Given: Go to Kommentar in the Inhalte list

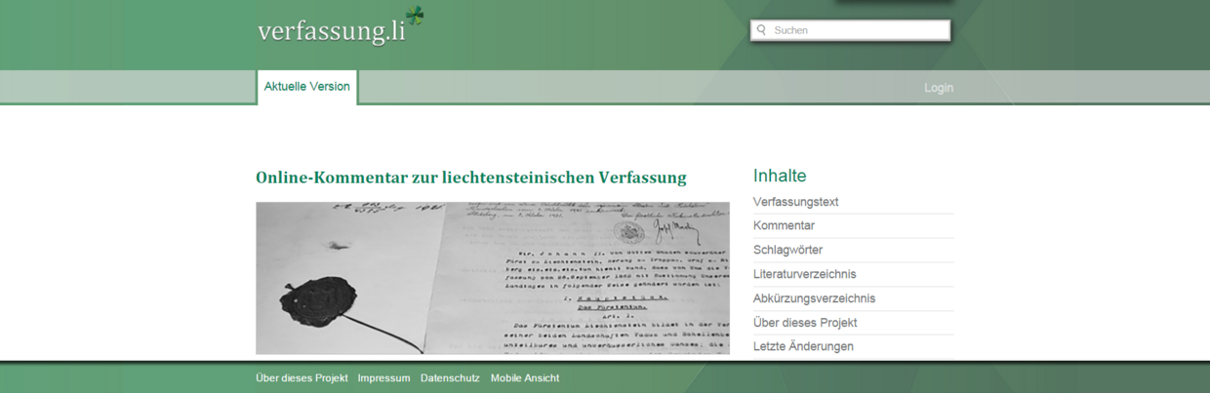Looking at the screenshot, I should pos(784,225).
